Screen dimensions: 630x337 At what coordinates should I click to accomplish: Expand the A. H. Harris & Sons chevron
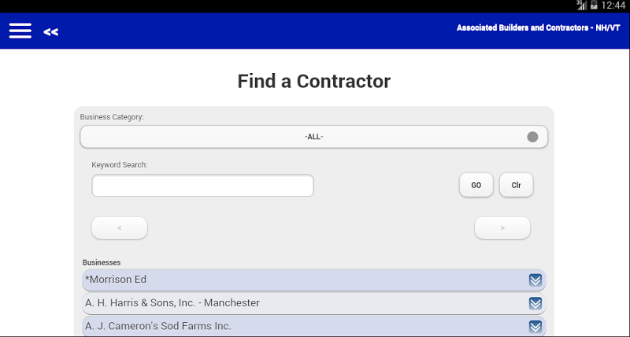tap(535, 303)
